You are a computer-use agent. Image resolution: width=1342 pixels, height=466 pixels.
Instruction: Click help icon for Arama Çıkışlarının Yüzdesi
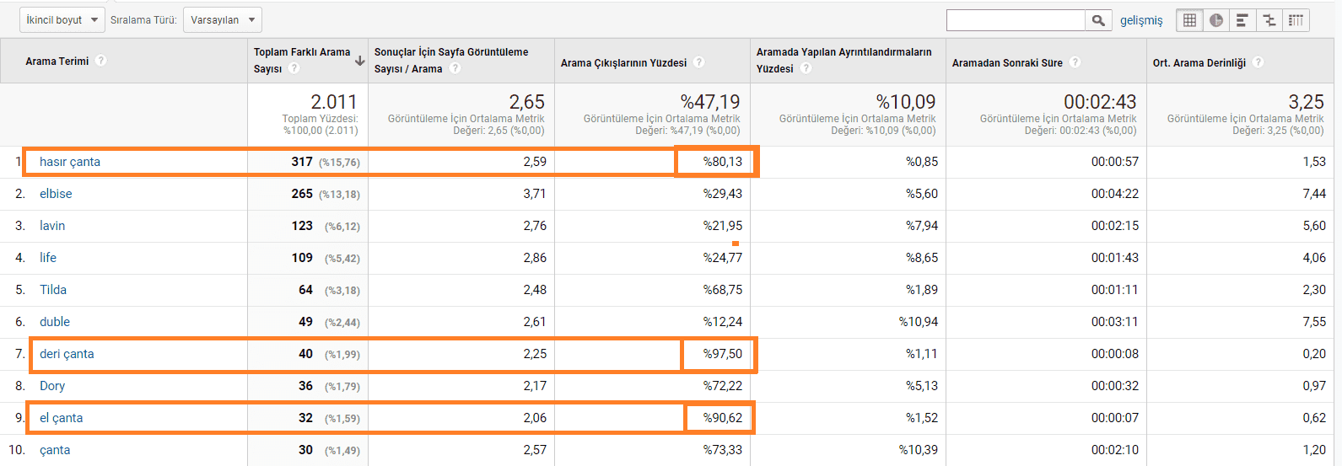point(698,62)
